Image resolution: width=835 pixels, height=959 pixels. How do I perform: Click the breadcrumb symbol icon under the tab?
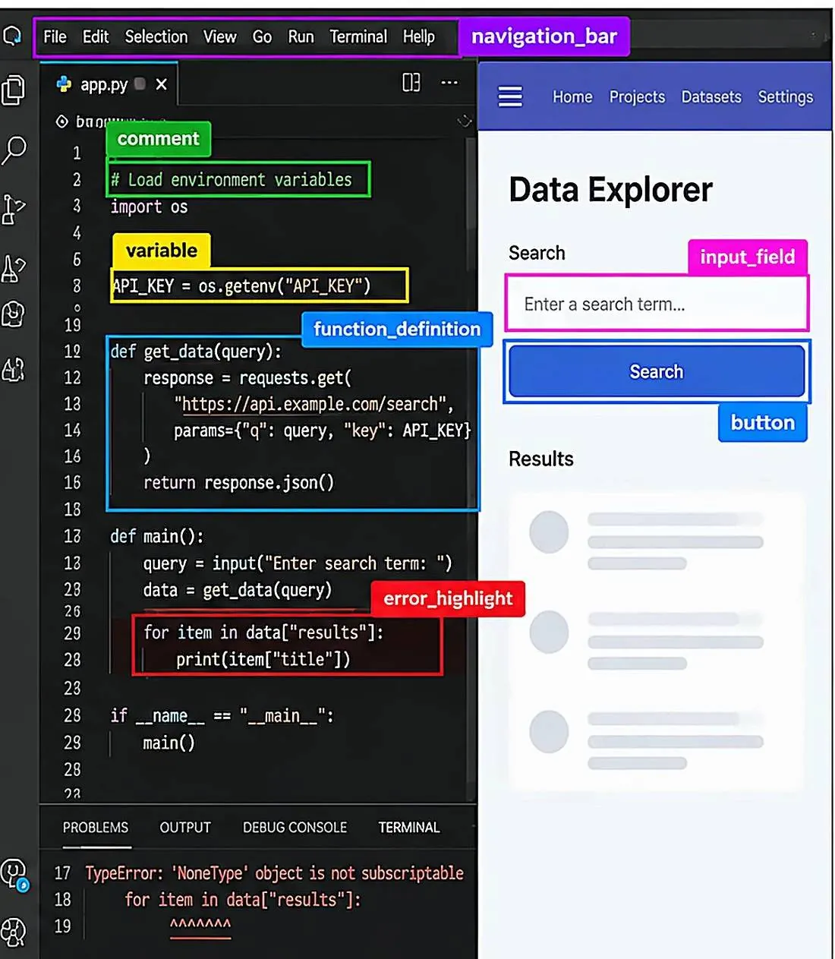click(62, 121)
